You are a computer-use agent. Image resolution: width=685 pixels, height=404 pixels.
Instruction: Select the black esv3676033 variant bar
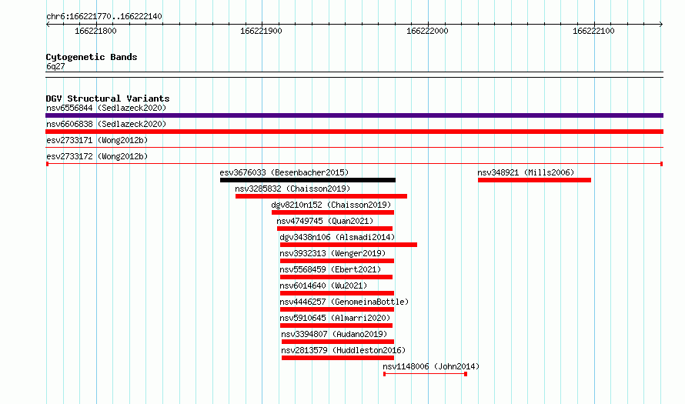tap(308, 180)
